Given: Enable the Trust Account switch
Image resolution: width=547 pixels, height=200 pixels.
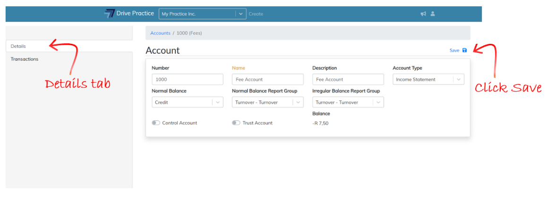Looking at the screenshot, I should (x=236, y=123).
